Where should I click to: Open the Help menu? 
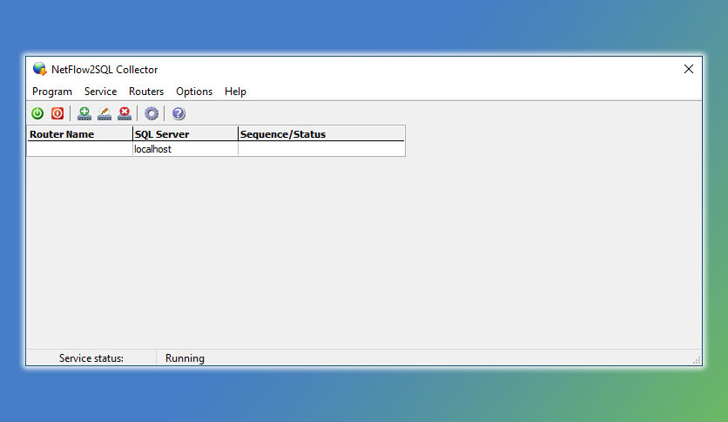(235, 92)
